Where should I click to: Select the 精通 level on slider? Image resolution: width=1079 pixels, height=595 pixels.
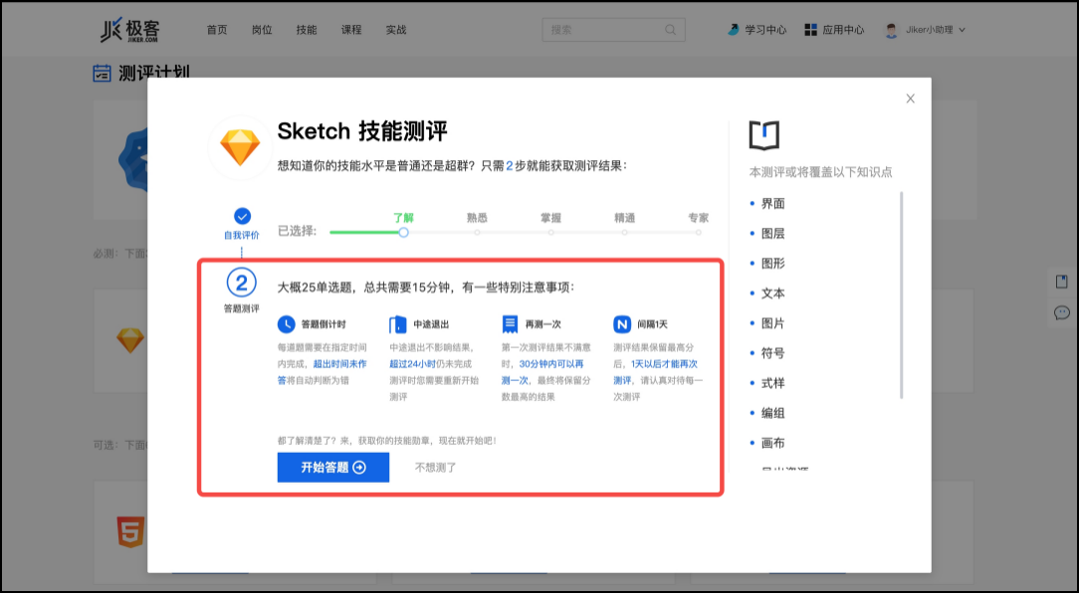click(x=624, y=232)
